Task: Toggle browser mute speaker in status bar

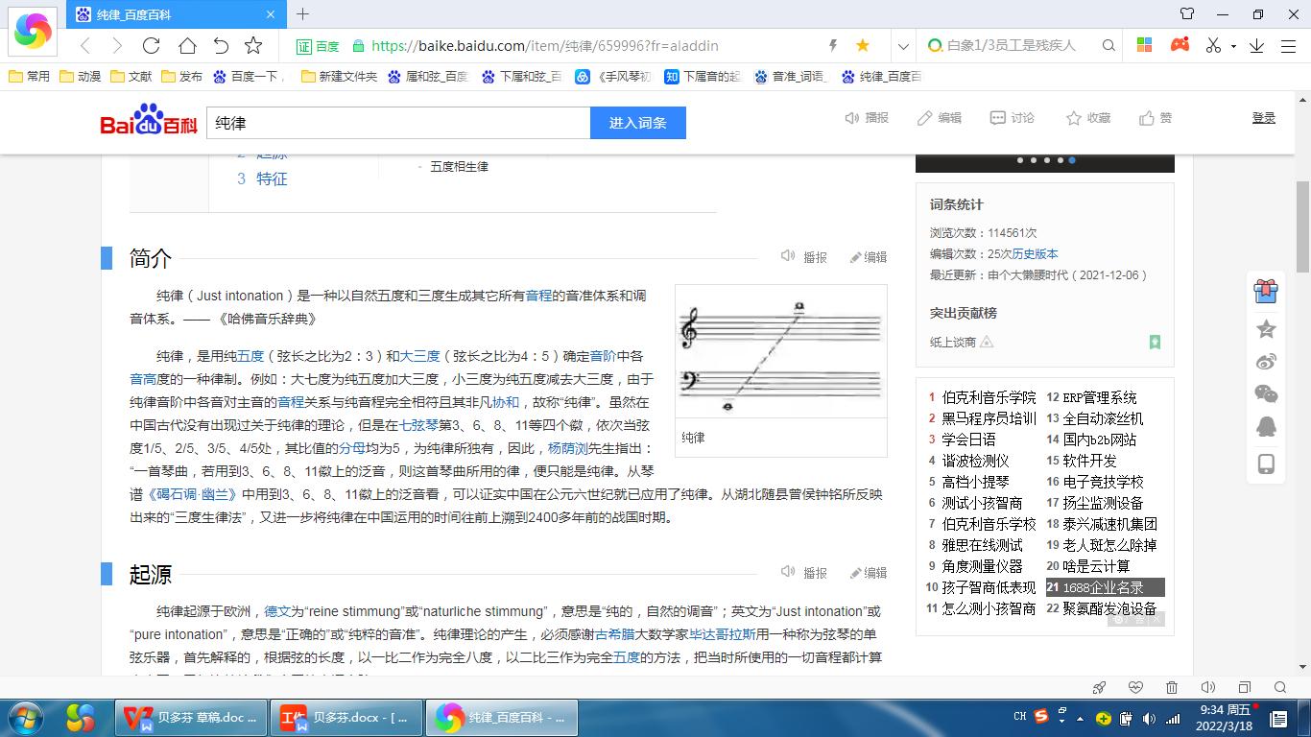Action: [1208, 687]
